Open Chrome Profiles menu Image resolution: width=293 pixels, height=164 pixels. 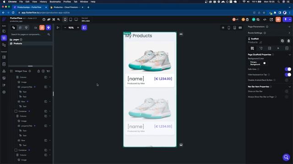coord(67,2)
